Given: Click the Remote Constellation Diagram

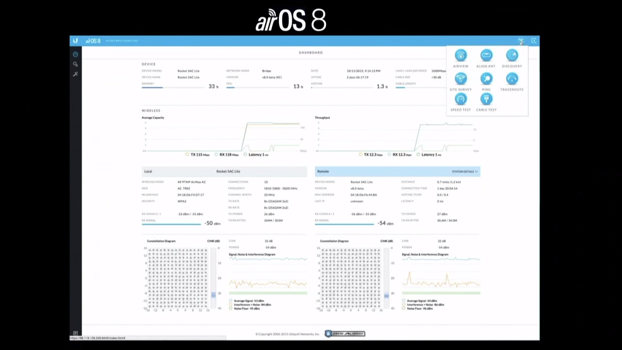Looking at the screenshot, I should 350,278.
